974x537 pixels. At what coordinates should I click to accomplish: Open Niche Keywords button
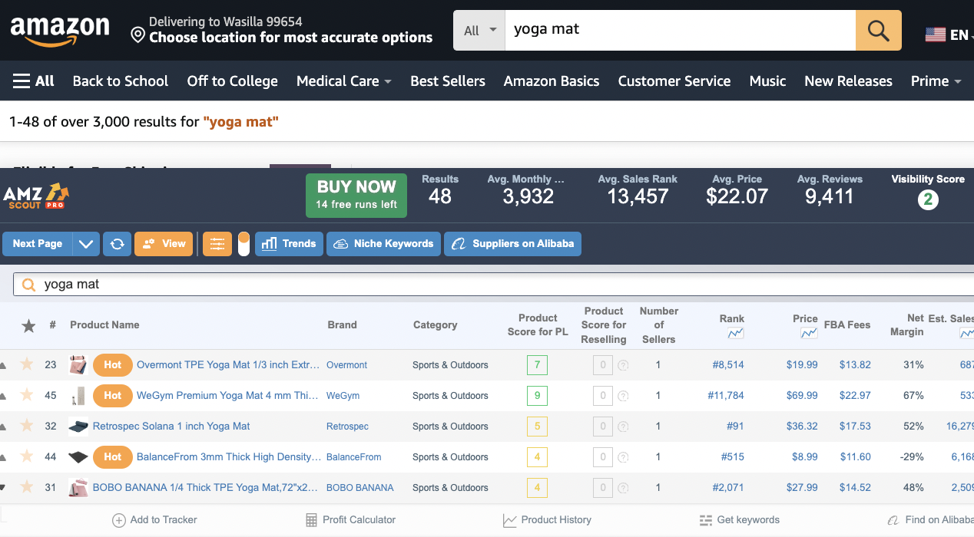coord(383,244)
